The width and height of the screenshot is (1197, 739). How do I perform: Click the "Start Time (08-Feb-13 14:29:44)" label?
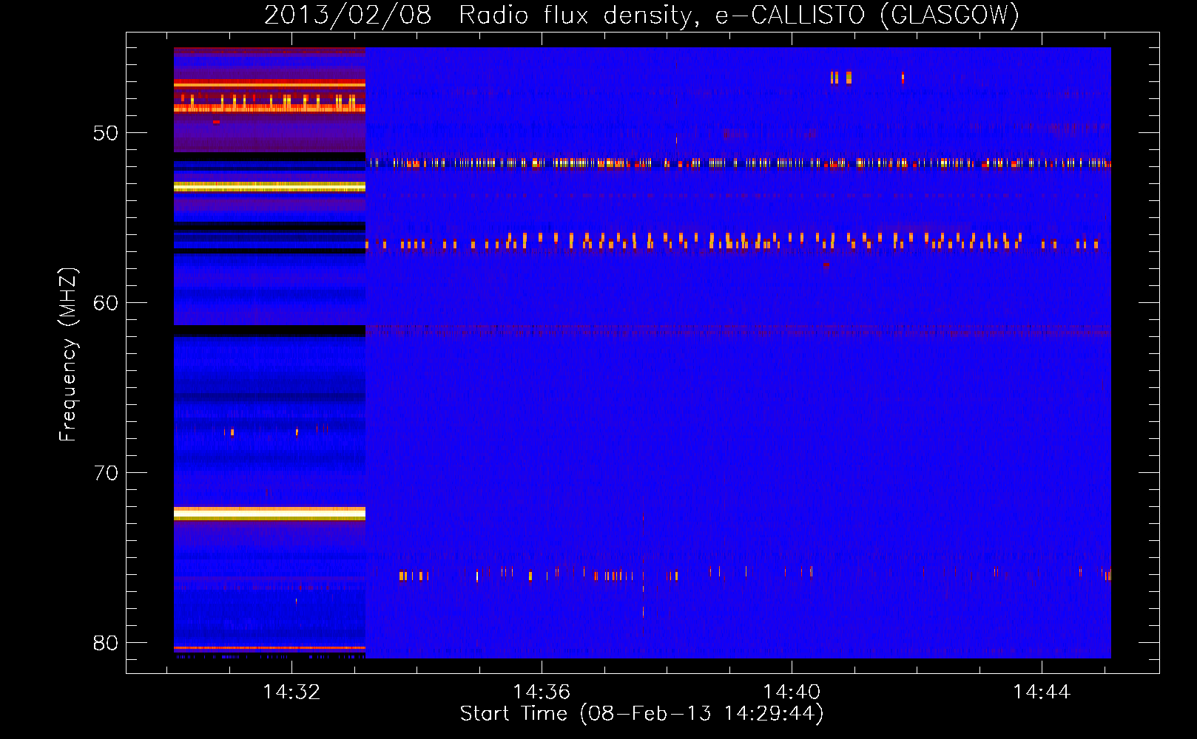(x=641, y=714)
